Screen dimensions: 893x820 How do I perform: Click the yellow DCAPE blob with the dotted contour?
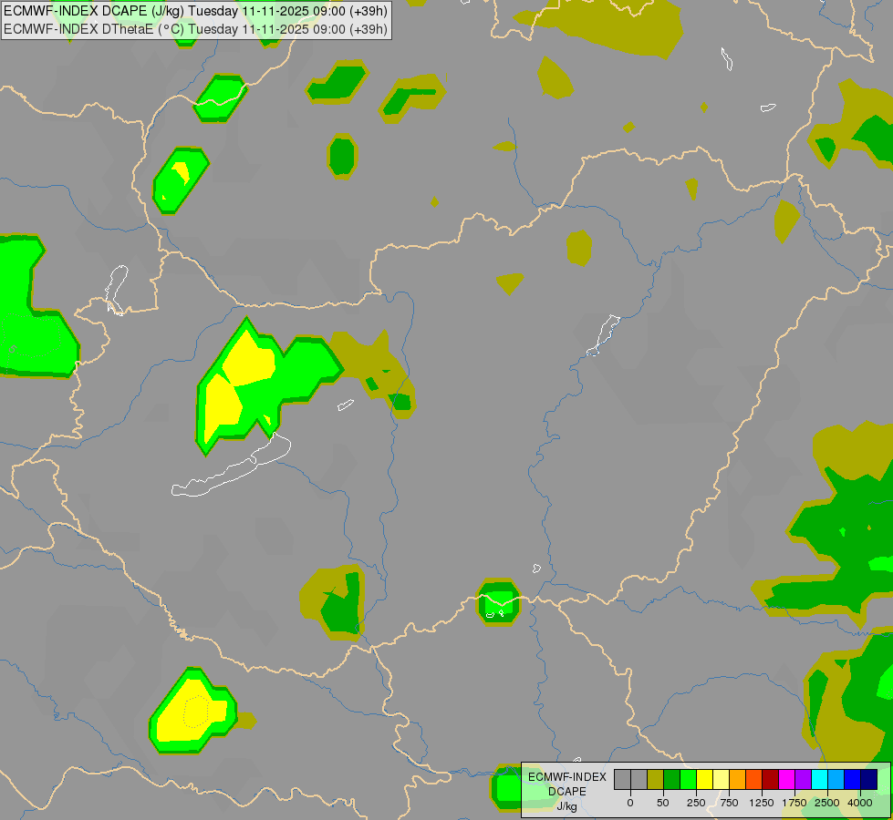(193, 712)
